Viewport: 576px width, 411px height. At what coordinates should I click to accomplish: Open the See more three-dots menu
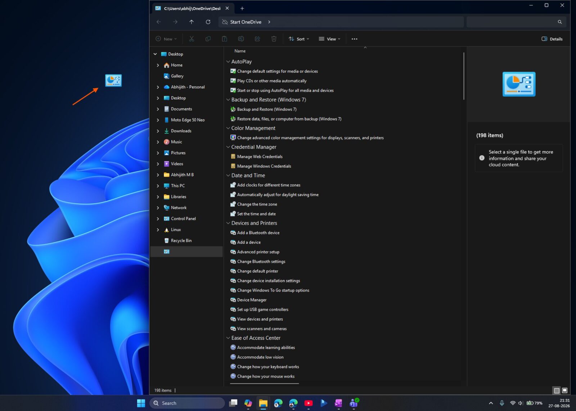[355, 39]
